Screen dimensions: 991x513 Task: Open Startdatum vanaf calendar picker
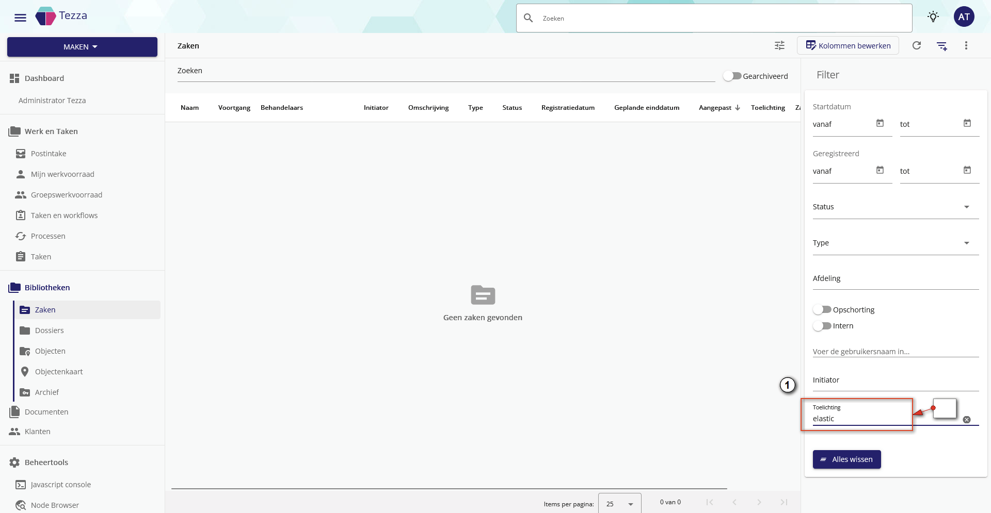pos(880,123)
